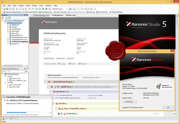
Task: Switch to the Output tab at bottom
Action: 14,119
